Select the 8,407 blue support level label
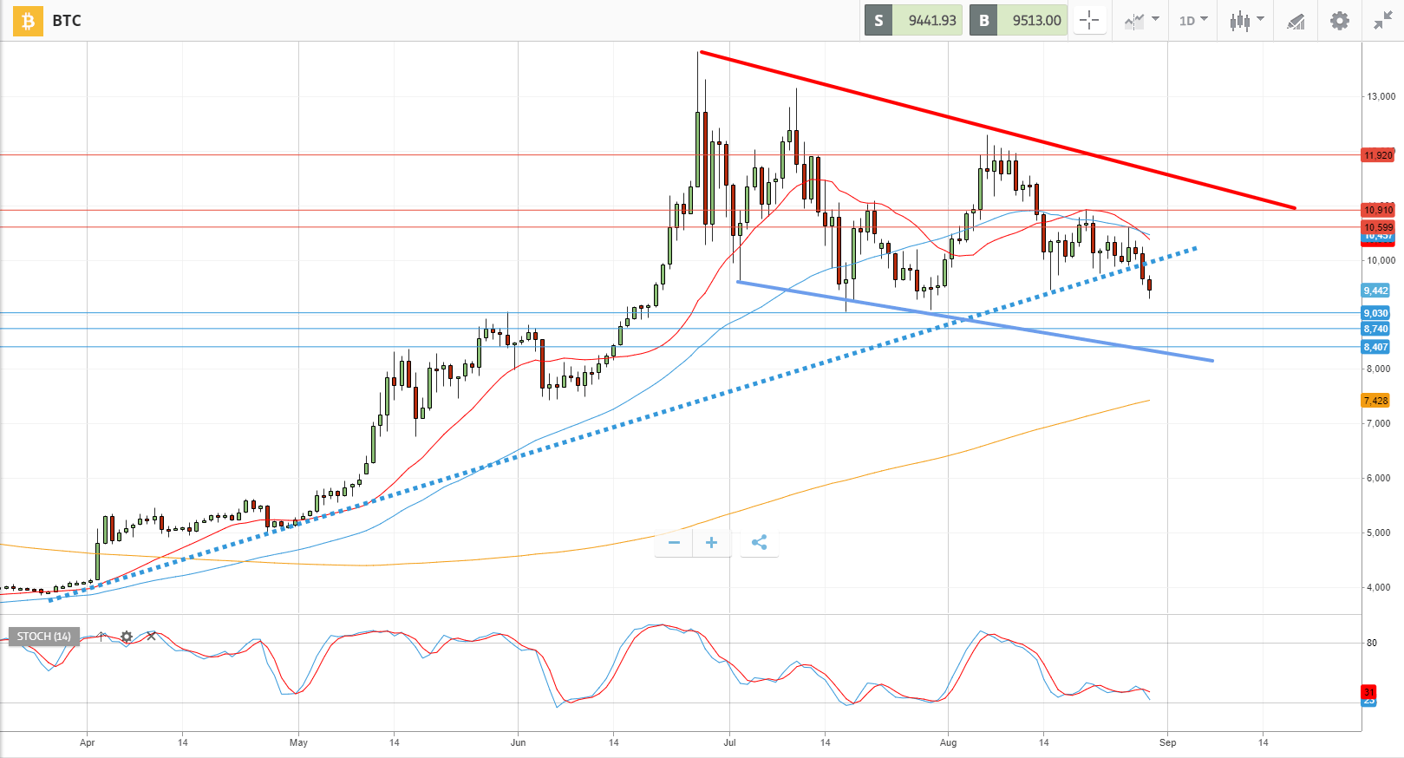The image size is (1404, 758). coord(1375,347)
